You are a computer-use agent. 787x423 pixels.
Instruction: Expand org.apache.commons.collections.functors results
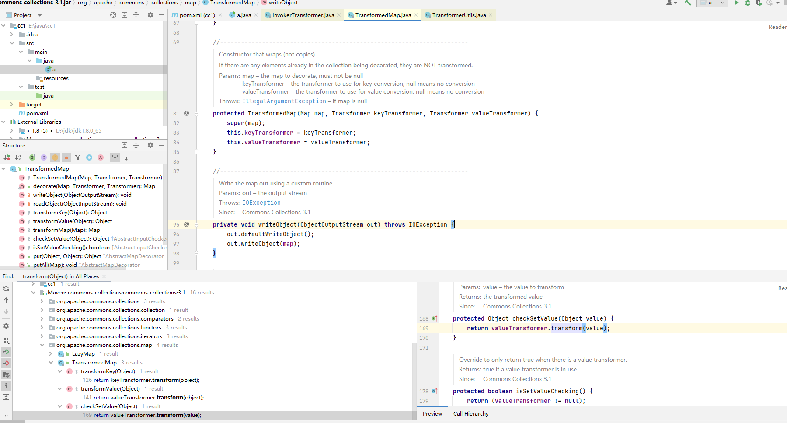tap(42, 328)
